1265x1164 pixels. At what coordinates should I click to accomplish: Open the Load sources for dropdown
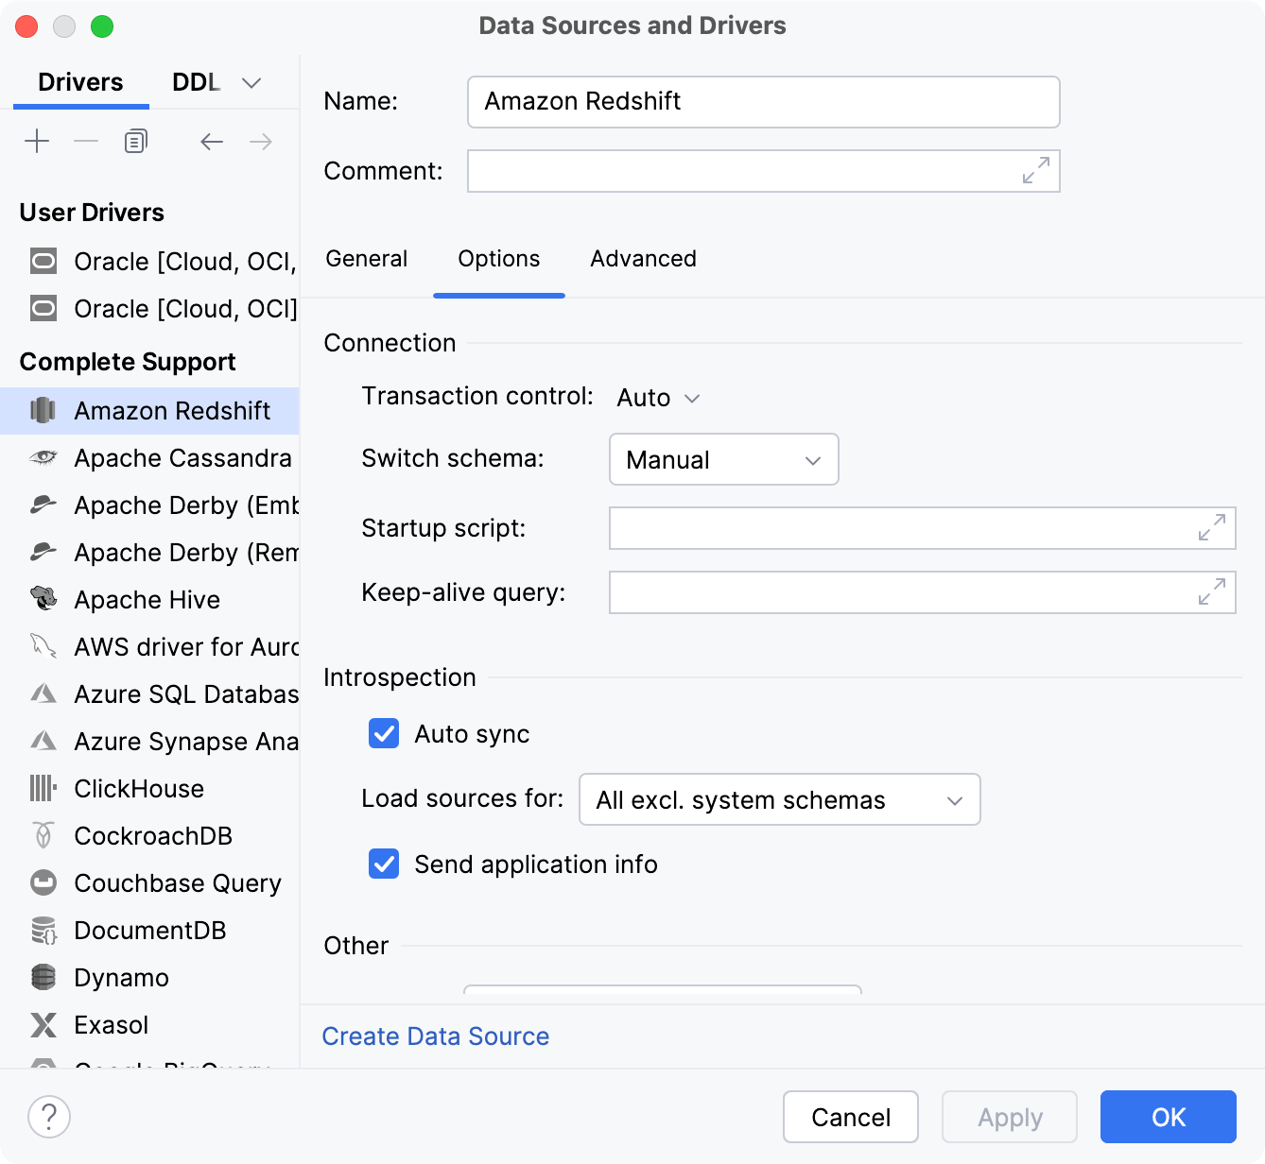[x=779, y=799]
